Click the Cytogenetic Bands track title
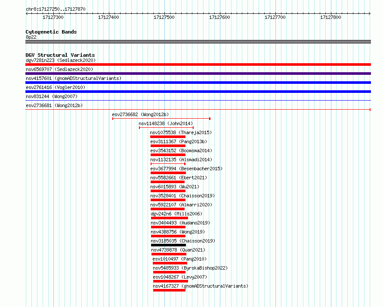Viewport: 383px width, 307px height. (x=51, y=32)
